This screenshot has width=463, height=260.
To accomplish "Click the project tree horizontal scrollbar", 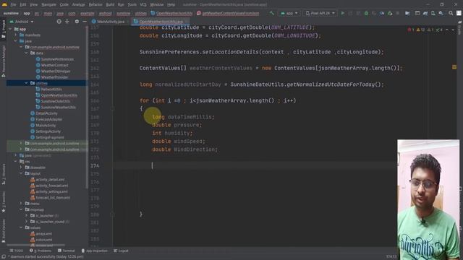I will pos(35,245).
